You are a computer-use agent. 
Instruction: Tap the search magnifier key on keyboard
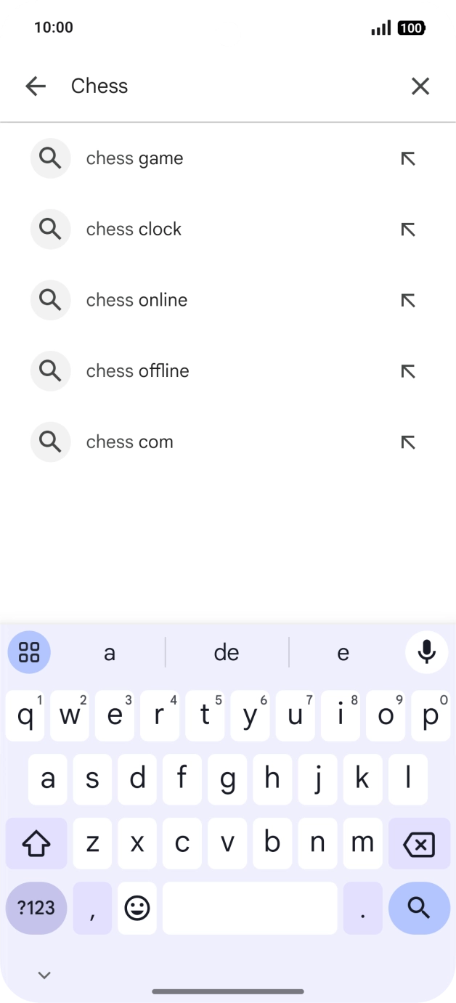coord(418,908)
